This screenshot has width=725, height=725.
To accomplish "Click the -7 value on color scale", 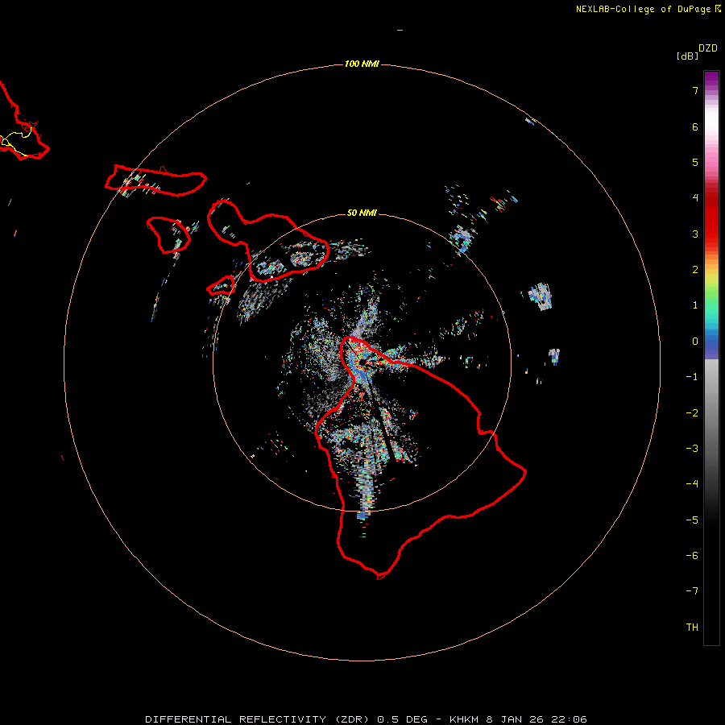I will tap(692, 591).
